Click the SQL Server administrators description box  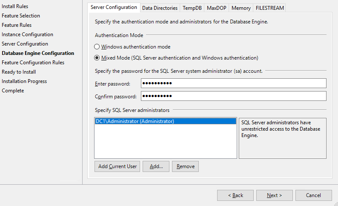[283, 138]
